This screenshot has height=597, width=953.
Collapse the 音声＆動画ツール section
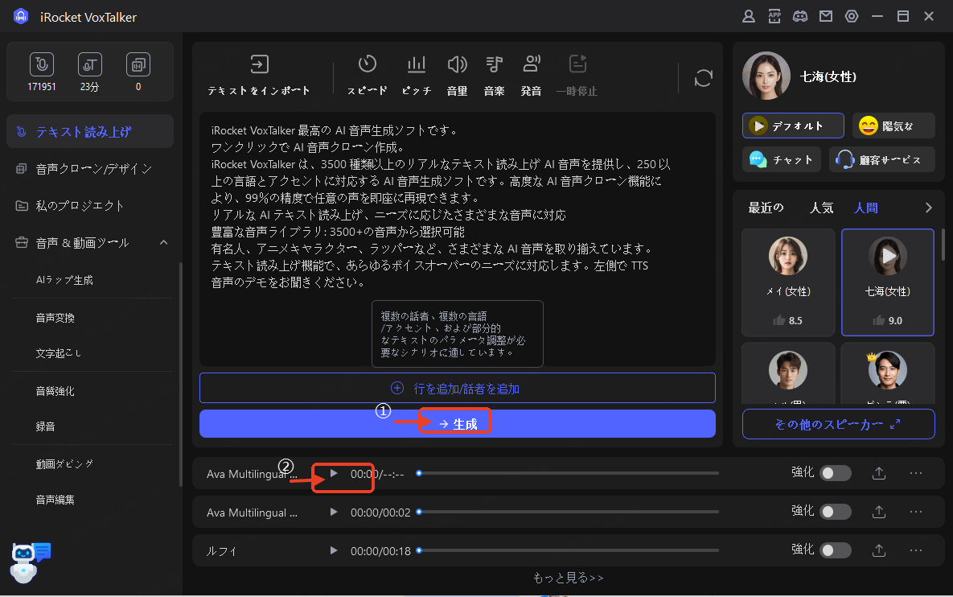pos(163,242)
